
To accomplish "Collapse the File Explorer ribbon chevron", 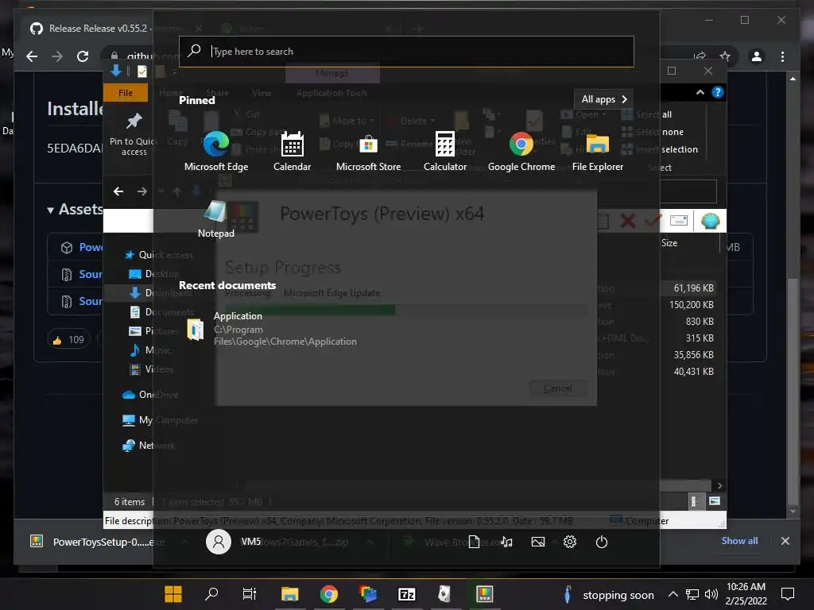I will coord(700,92).
